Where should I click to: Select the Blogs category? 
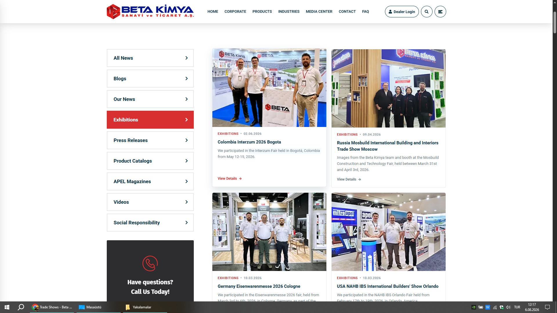[x=150, y=79]
